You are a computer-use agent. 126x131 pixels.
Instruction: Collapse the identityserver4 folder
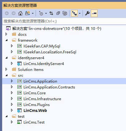tap(6, 58)
